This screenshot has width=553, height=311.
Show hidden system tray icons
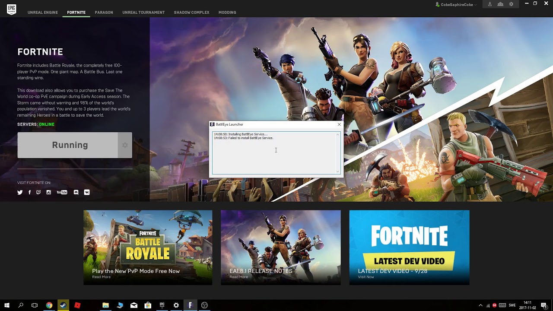(x=480, y=305)
